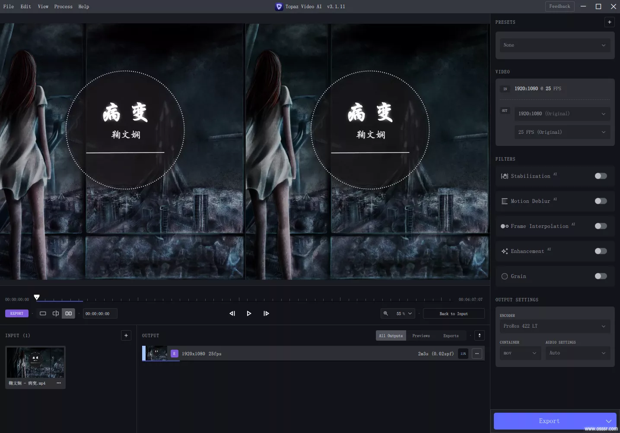Open the Encoder dropdown ProRes 422 LT

click(555, 326)
